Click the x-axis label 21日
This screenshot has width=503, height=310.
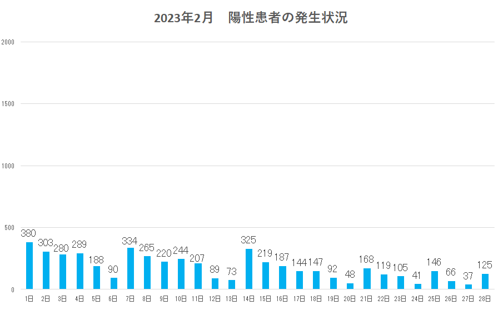(367, 299)
